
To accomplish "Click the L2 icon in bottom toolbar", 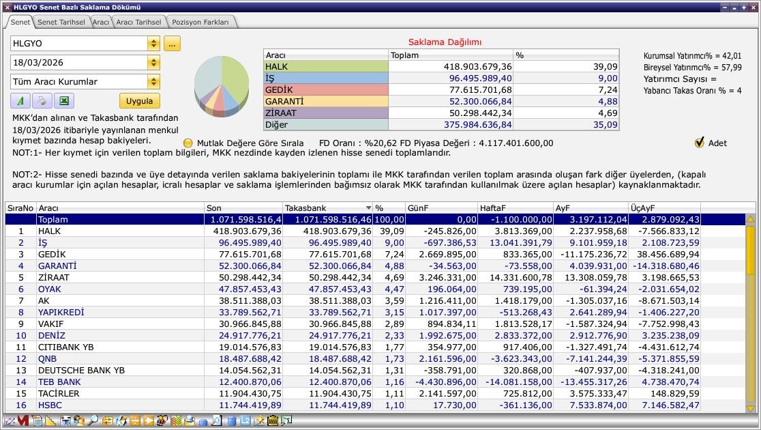I will pyautogui.click(x=245, y=421).
